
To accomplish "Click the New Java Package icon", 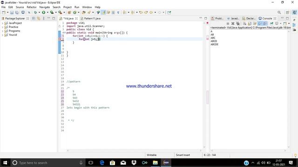I will (69, 13).
